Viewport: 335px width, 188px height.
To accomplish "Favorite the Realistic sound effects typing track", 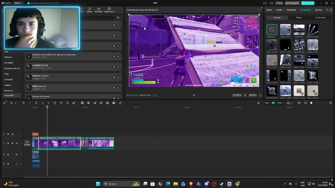I will [114, 56].
